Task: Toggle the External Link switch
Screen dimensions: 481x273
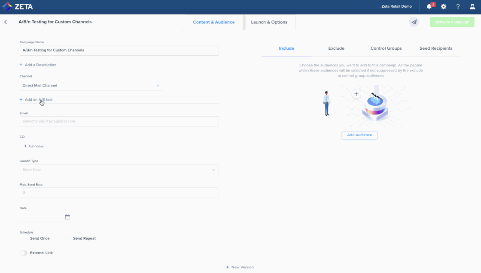Action: 24,253
